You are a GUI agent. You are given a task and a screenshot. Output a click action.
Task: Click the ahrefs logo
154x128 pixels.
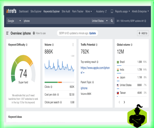tap(11, 11)
